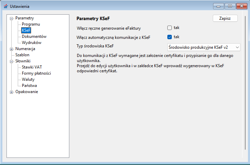The image size is (250, 165).
Task: Uncheck automatic KSeF communication checkbox
Action: (169, 37)
